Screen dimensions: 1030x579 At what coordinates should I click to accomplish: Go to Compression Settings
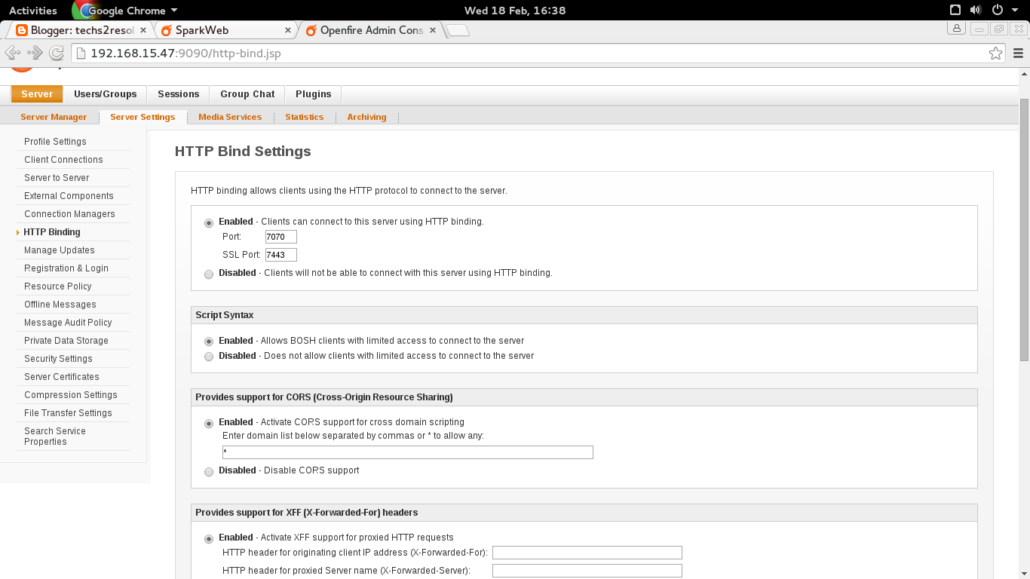point(70,394)
